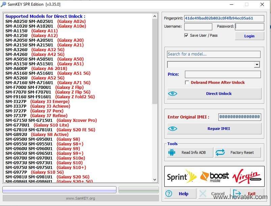Screen dimensions: 271x206
Task: Select the SM-F700U Galaxy Z Flip row
Action: tap(45, 87)
